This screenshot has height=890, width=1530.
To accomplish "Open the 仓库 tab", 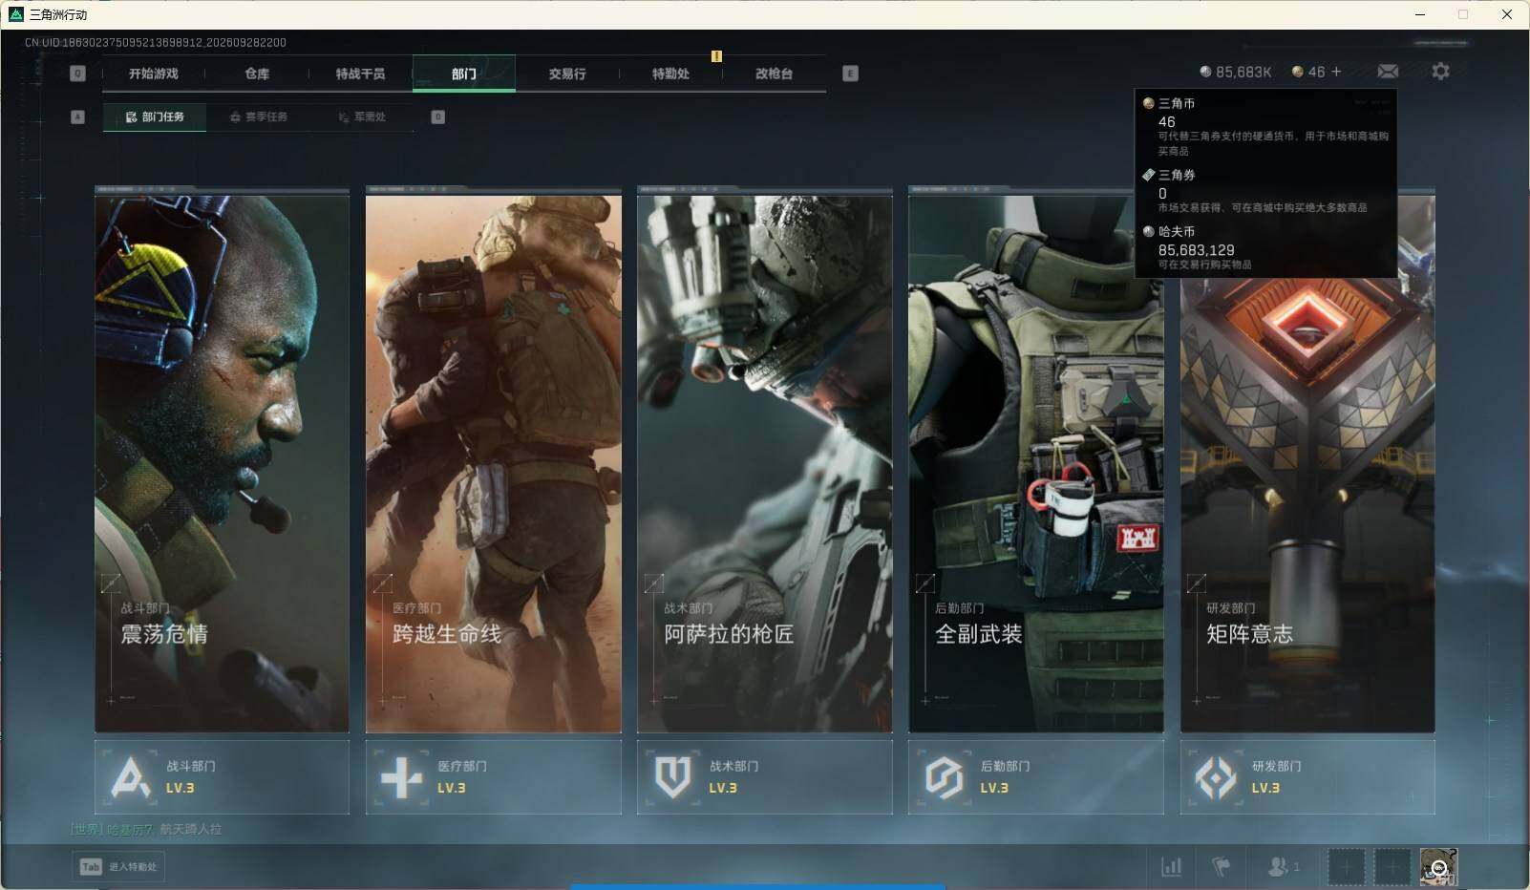I will [x=257, y=74].
